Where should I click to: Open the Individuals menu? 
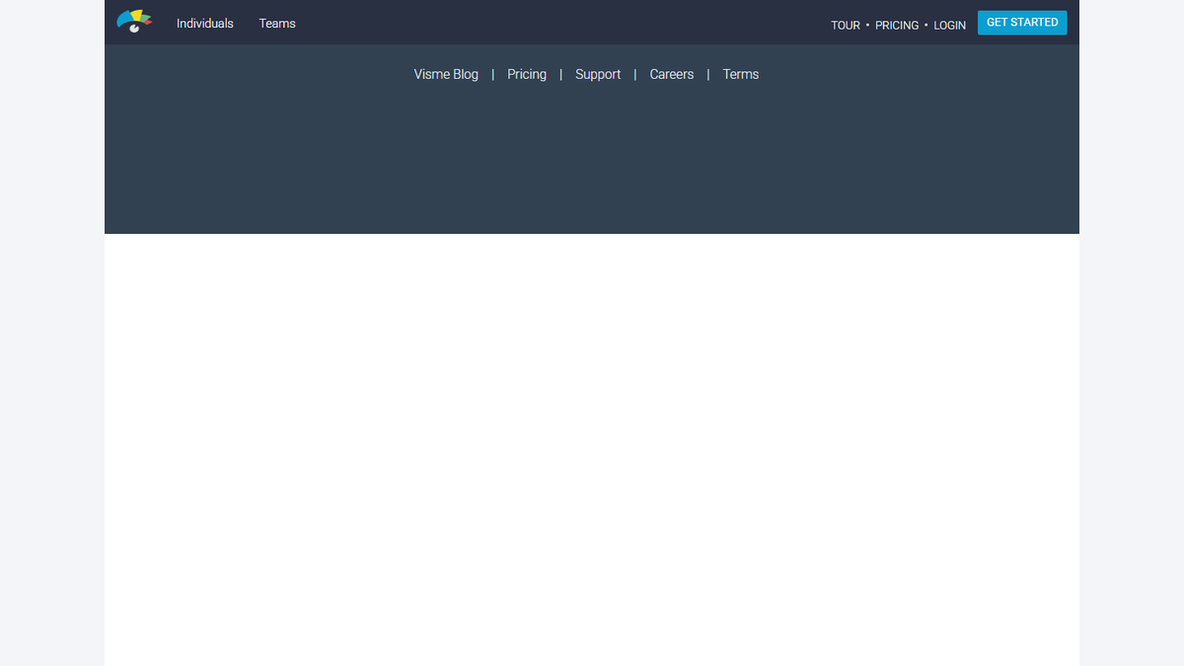pos(205,23)
